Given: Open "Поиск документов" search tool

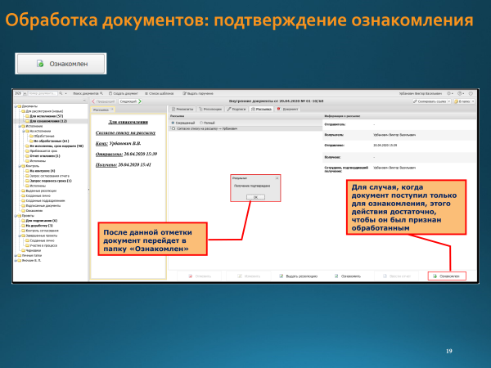Looking at the screenshot, I should (x=83, y=94).
